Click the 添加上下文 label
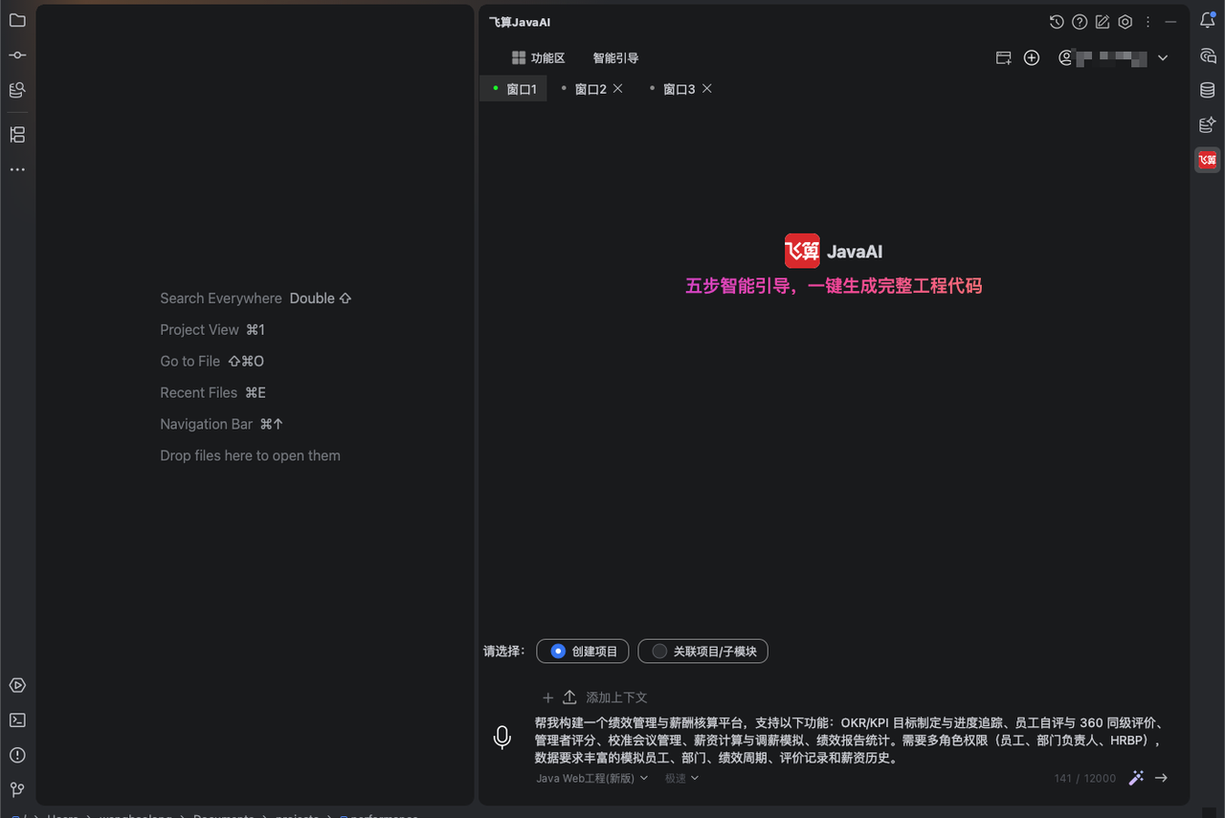 point(616,697)
